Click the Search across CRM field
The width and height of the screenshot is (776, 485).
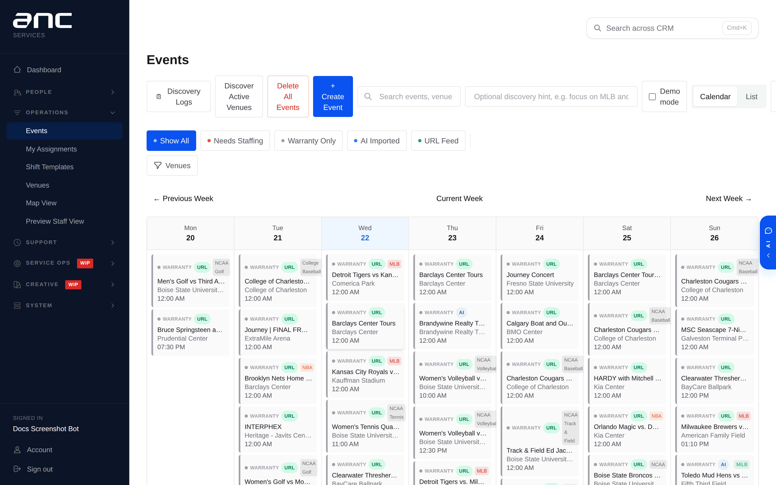click(673, 28)
